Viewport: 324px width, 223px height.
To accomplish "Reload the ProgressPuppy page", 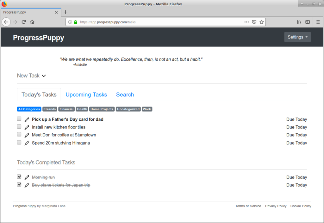I will coord(24,22).
